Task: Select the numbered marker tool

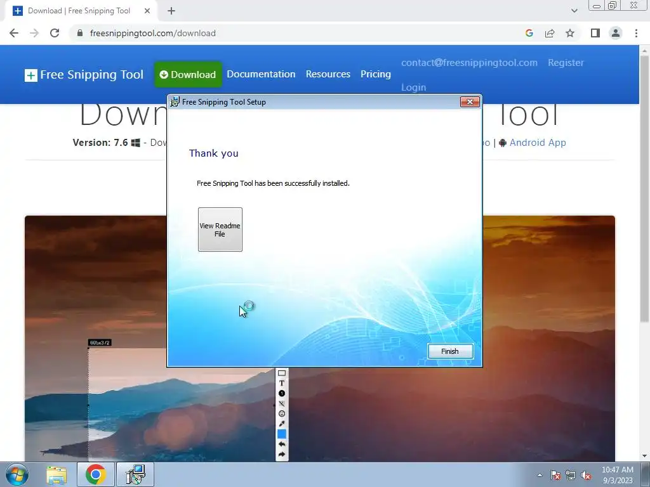Action: (282, 393)
